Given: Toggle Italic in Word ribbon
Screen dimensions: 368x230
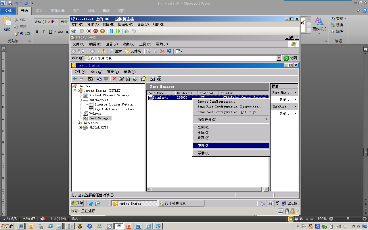Looking at the screenshot, I should tap(43, 32).
